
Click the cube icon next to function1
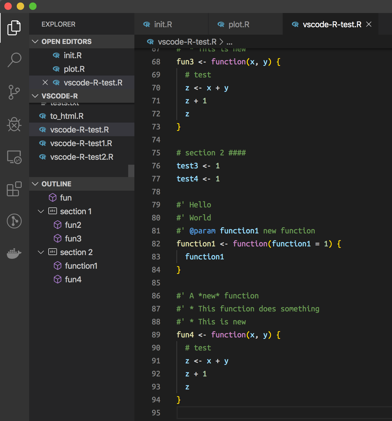point(58,266)
